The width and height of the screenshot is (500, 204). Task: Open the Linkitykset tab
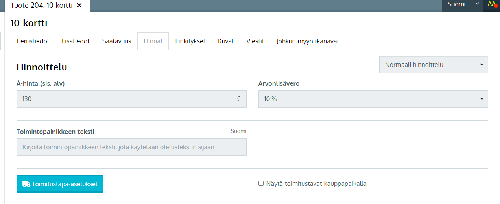(190, 41)
